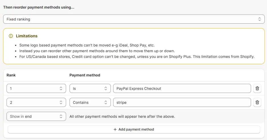Image resolution: width=267 pixels, height=140 pixels.
Task: Click the plus icon on Add payment method
Action: (x=115, y=129)
